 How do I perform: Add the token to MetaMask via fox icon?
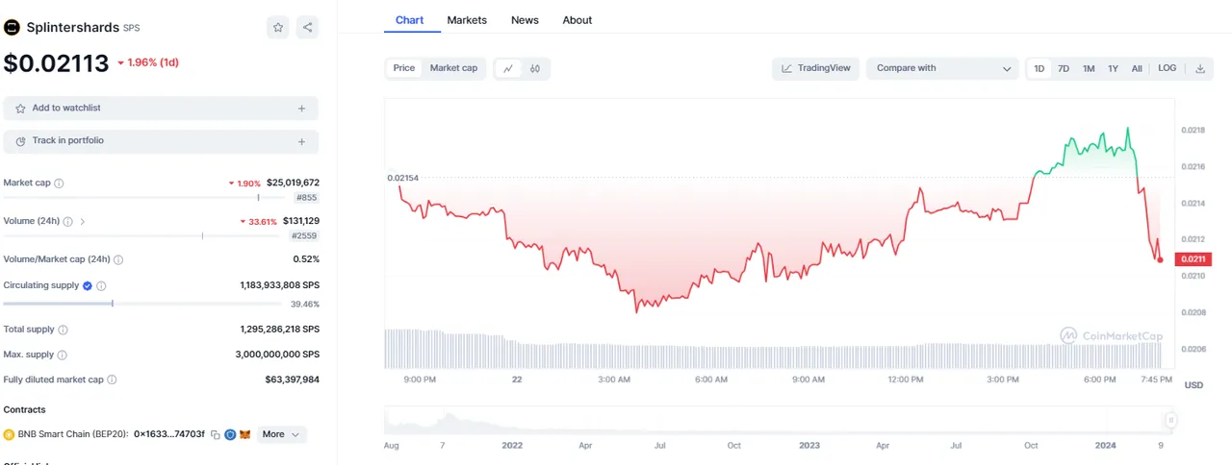(244, 434)
